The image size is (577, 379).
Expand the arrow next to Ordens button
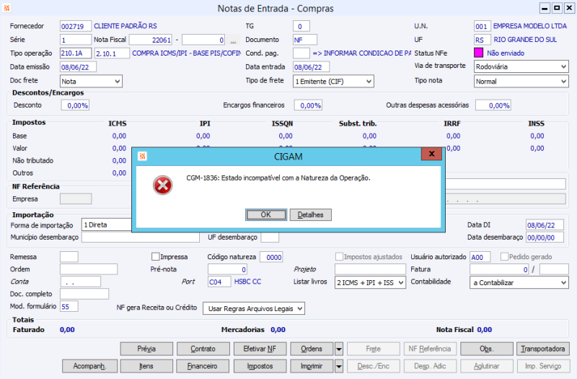[339, 349]
